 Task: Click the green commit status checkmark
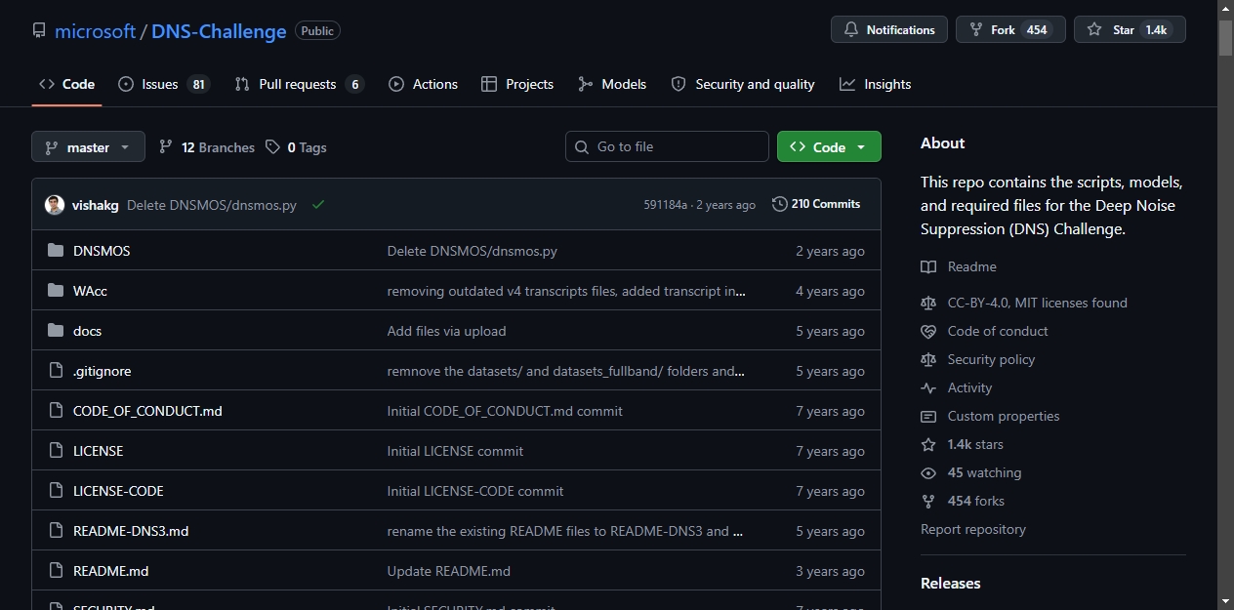[318, 205]
